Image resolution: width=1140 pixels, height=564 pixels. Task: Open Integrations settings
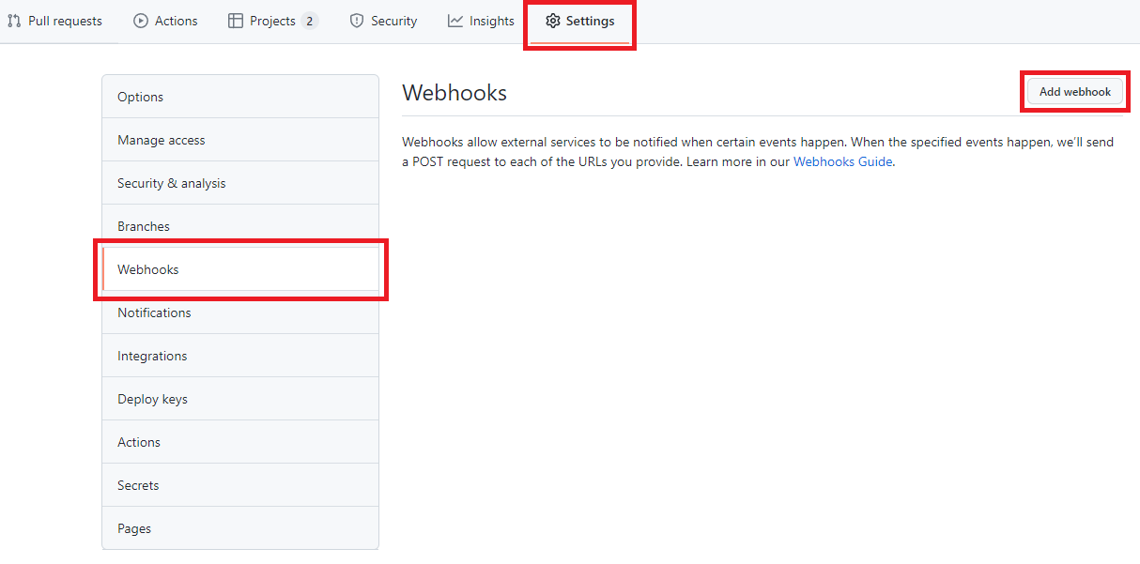click(240, 356)
